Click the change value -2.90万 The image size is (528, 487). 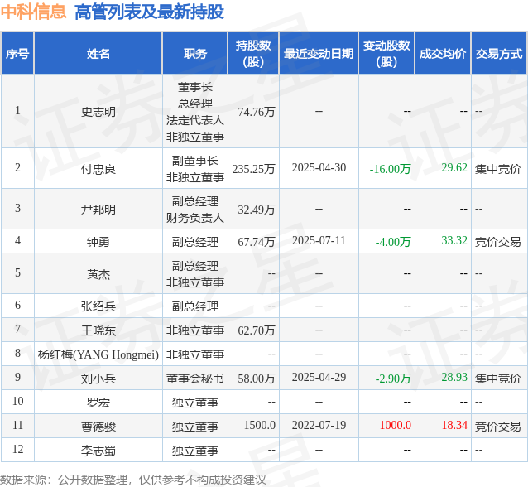point(393,379)
